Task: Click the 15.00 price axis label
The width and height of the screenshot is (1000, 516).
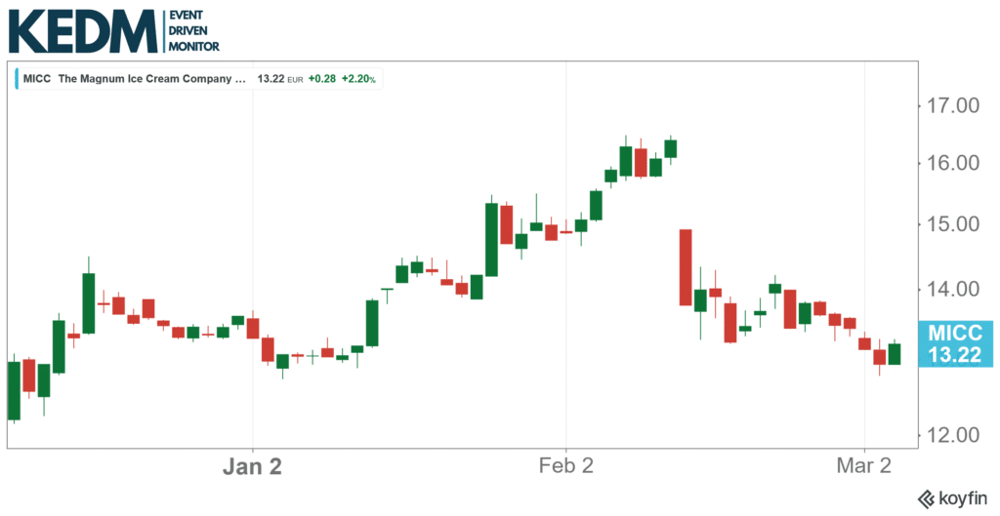Action: coord(954,224)
